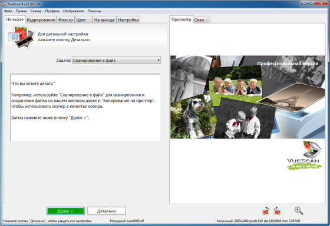The image size is (330, 226).
Task: Open the Помощь menu
Action: [x=94, y=11]
